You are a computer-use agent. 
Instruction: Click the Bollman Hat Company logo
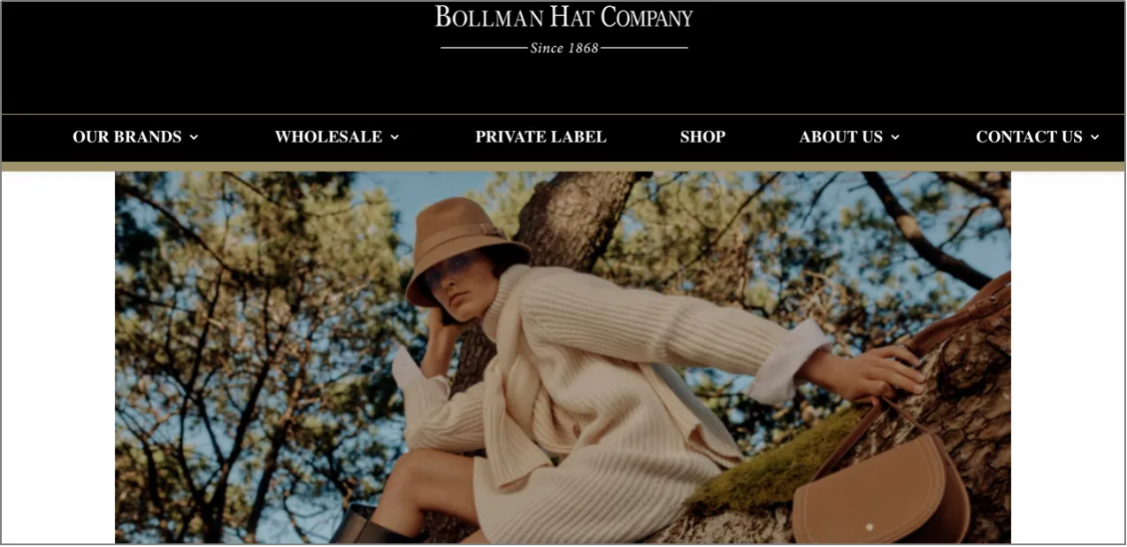click(x=563, y=29)
